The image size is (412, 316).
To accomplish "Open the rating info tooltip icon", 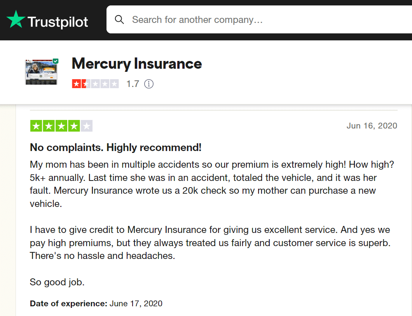I will tap(149, 83).
